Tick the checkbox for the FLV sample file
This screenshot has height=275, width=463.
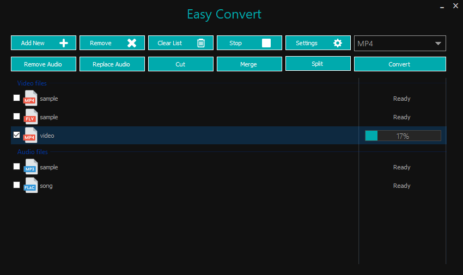click(x=16, y=116)
